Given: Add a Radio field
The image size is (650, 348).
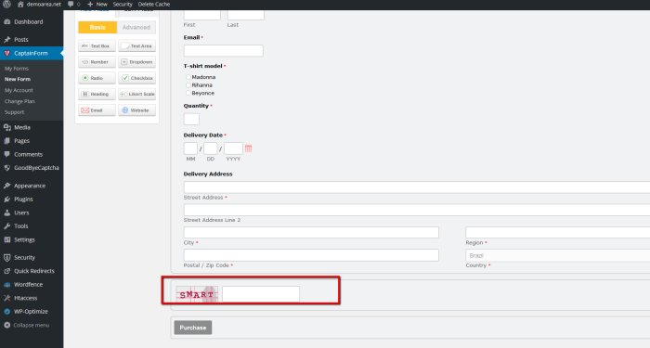Looking at the screenshot, I should [97, 78].
